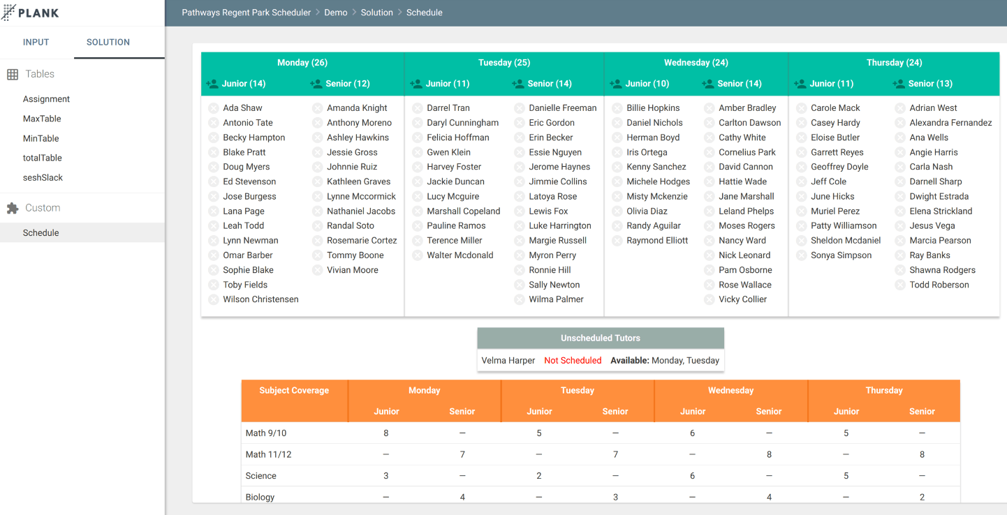Click the add-person icon beside Tuesday Junior

point(416,84)
